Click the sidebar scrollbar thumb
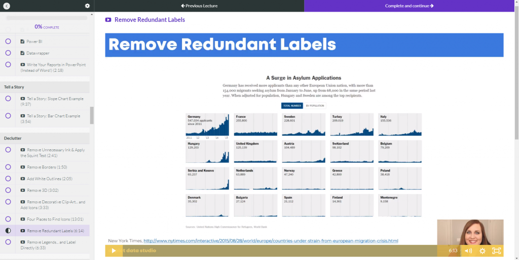Screen dimensions: 519x260 click(x=92, y=115)
